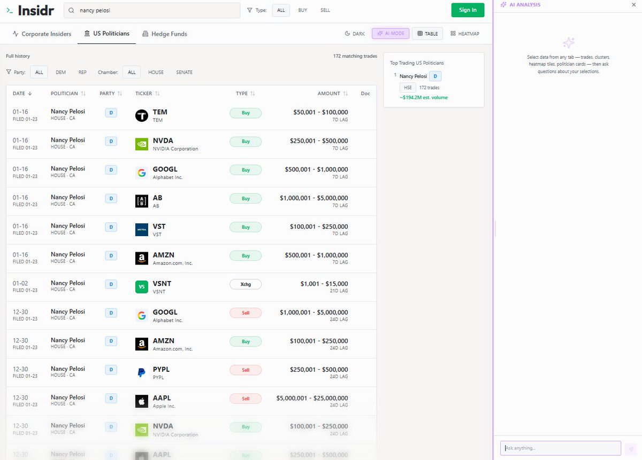
Task: Click the AMZN logo in 12-30 Buy row
Action: click(x=142, y=344)
